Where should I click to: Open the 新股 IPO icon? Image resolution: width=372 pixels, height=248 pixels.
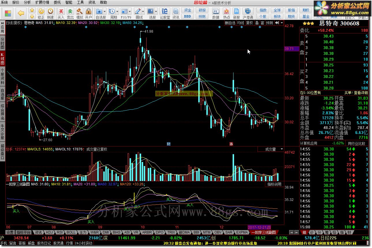tap(237, 13)
